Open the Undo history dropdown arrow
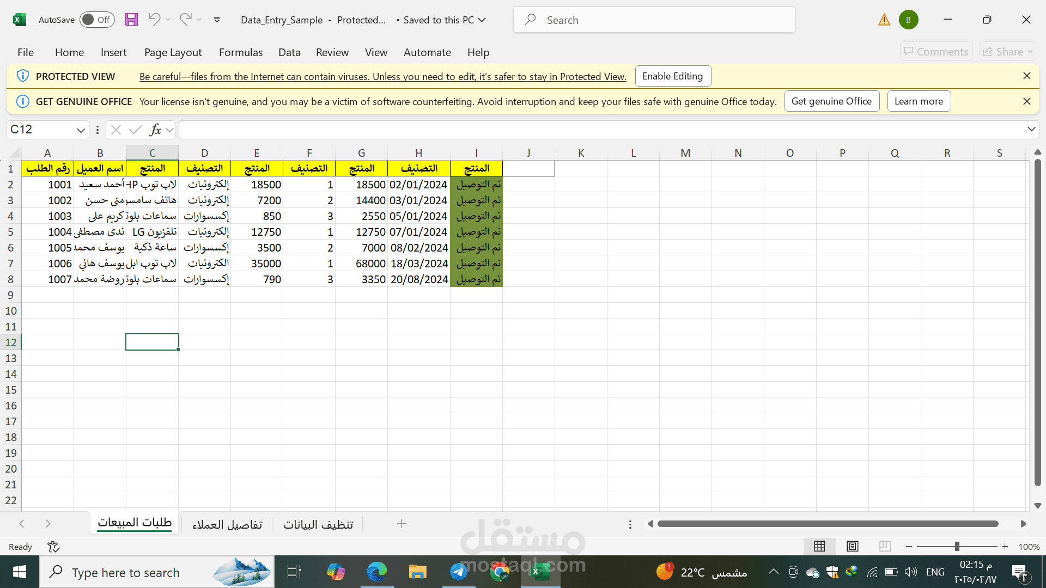The width and height of the screenshot is (1046, 588). (x=168, y=20)
